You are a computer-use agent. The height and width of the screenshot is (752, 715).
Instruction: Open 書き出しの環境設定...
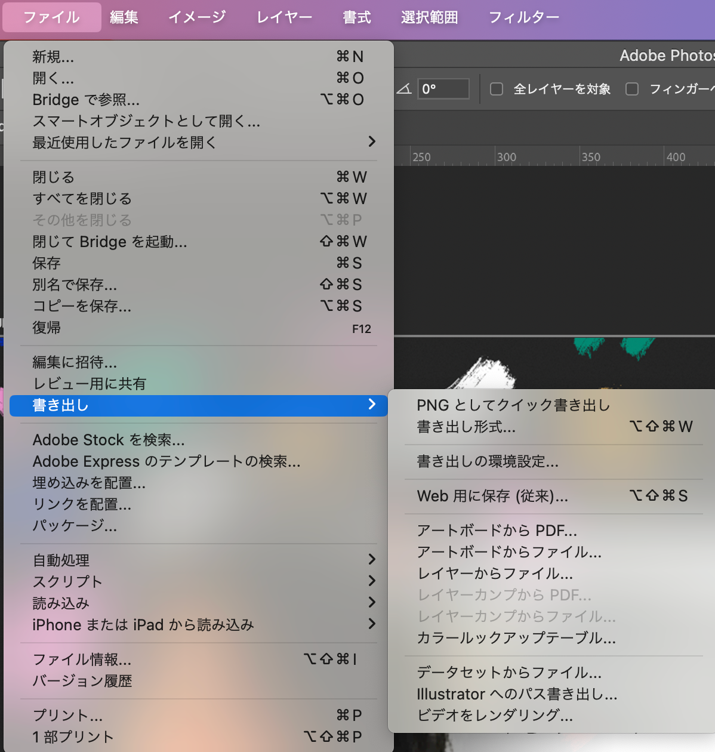pos(488,462)
